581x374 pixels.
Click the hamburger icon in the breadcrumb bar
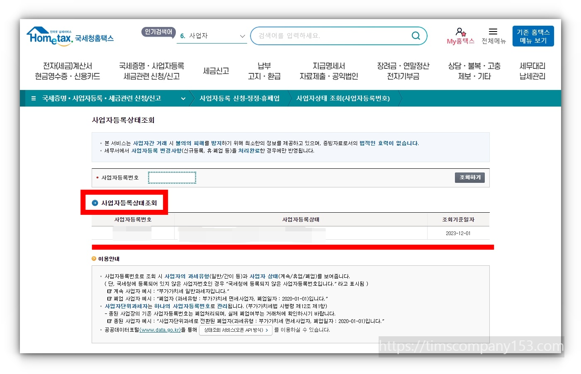33,98
